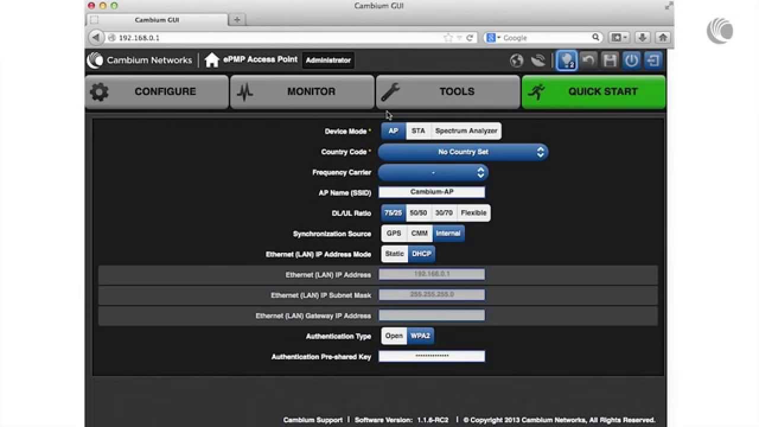Set Synchronization Source to Internal

click(x=448, y=234)
